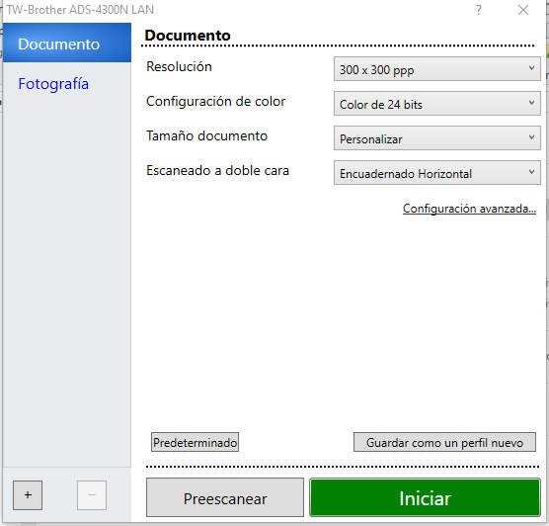
Task: Expand the Configuración de color dropdown
Action: [x=437, y=104]
